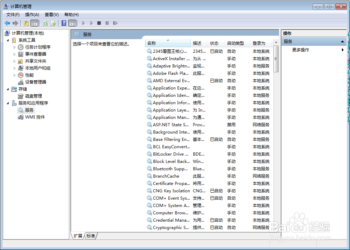Viewport: 350px width, 250px height.
Task: Switch to the 标准 tab at the bottom
Action: click(x=90, y=236)
